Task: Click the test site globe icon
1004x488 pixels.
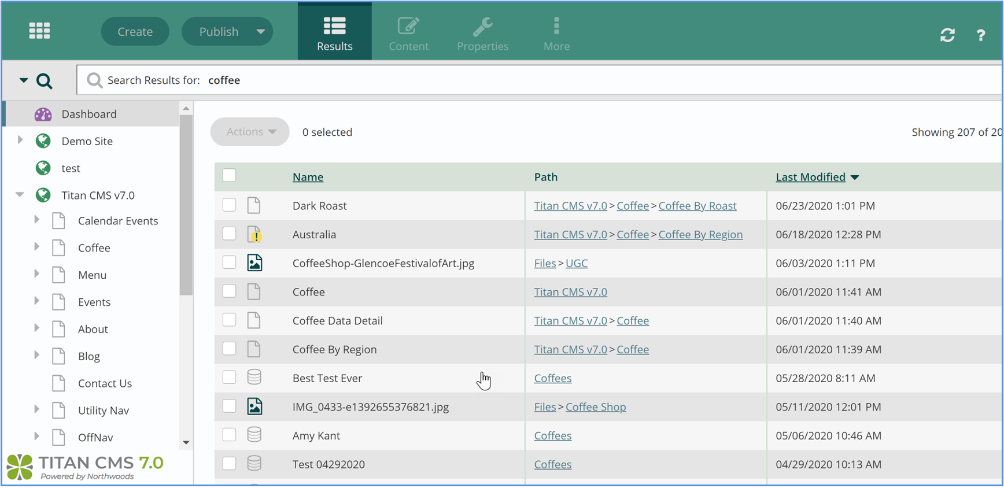Action: click(43, 168)
